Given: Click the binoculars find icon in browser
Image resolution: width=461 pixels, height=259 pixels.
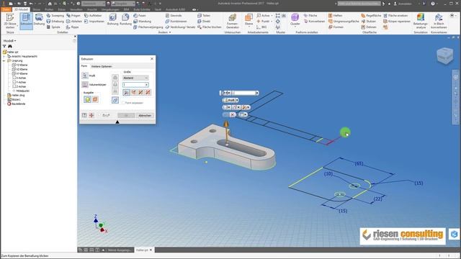Looking at the screenshot, I should [10, 46].
